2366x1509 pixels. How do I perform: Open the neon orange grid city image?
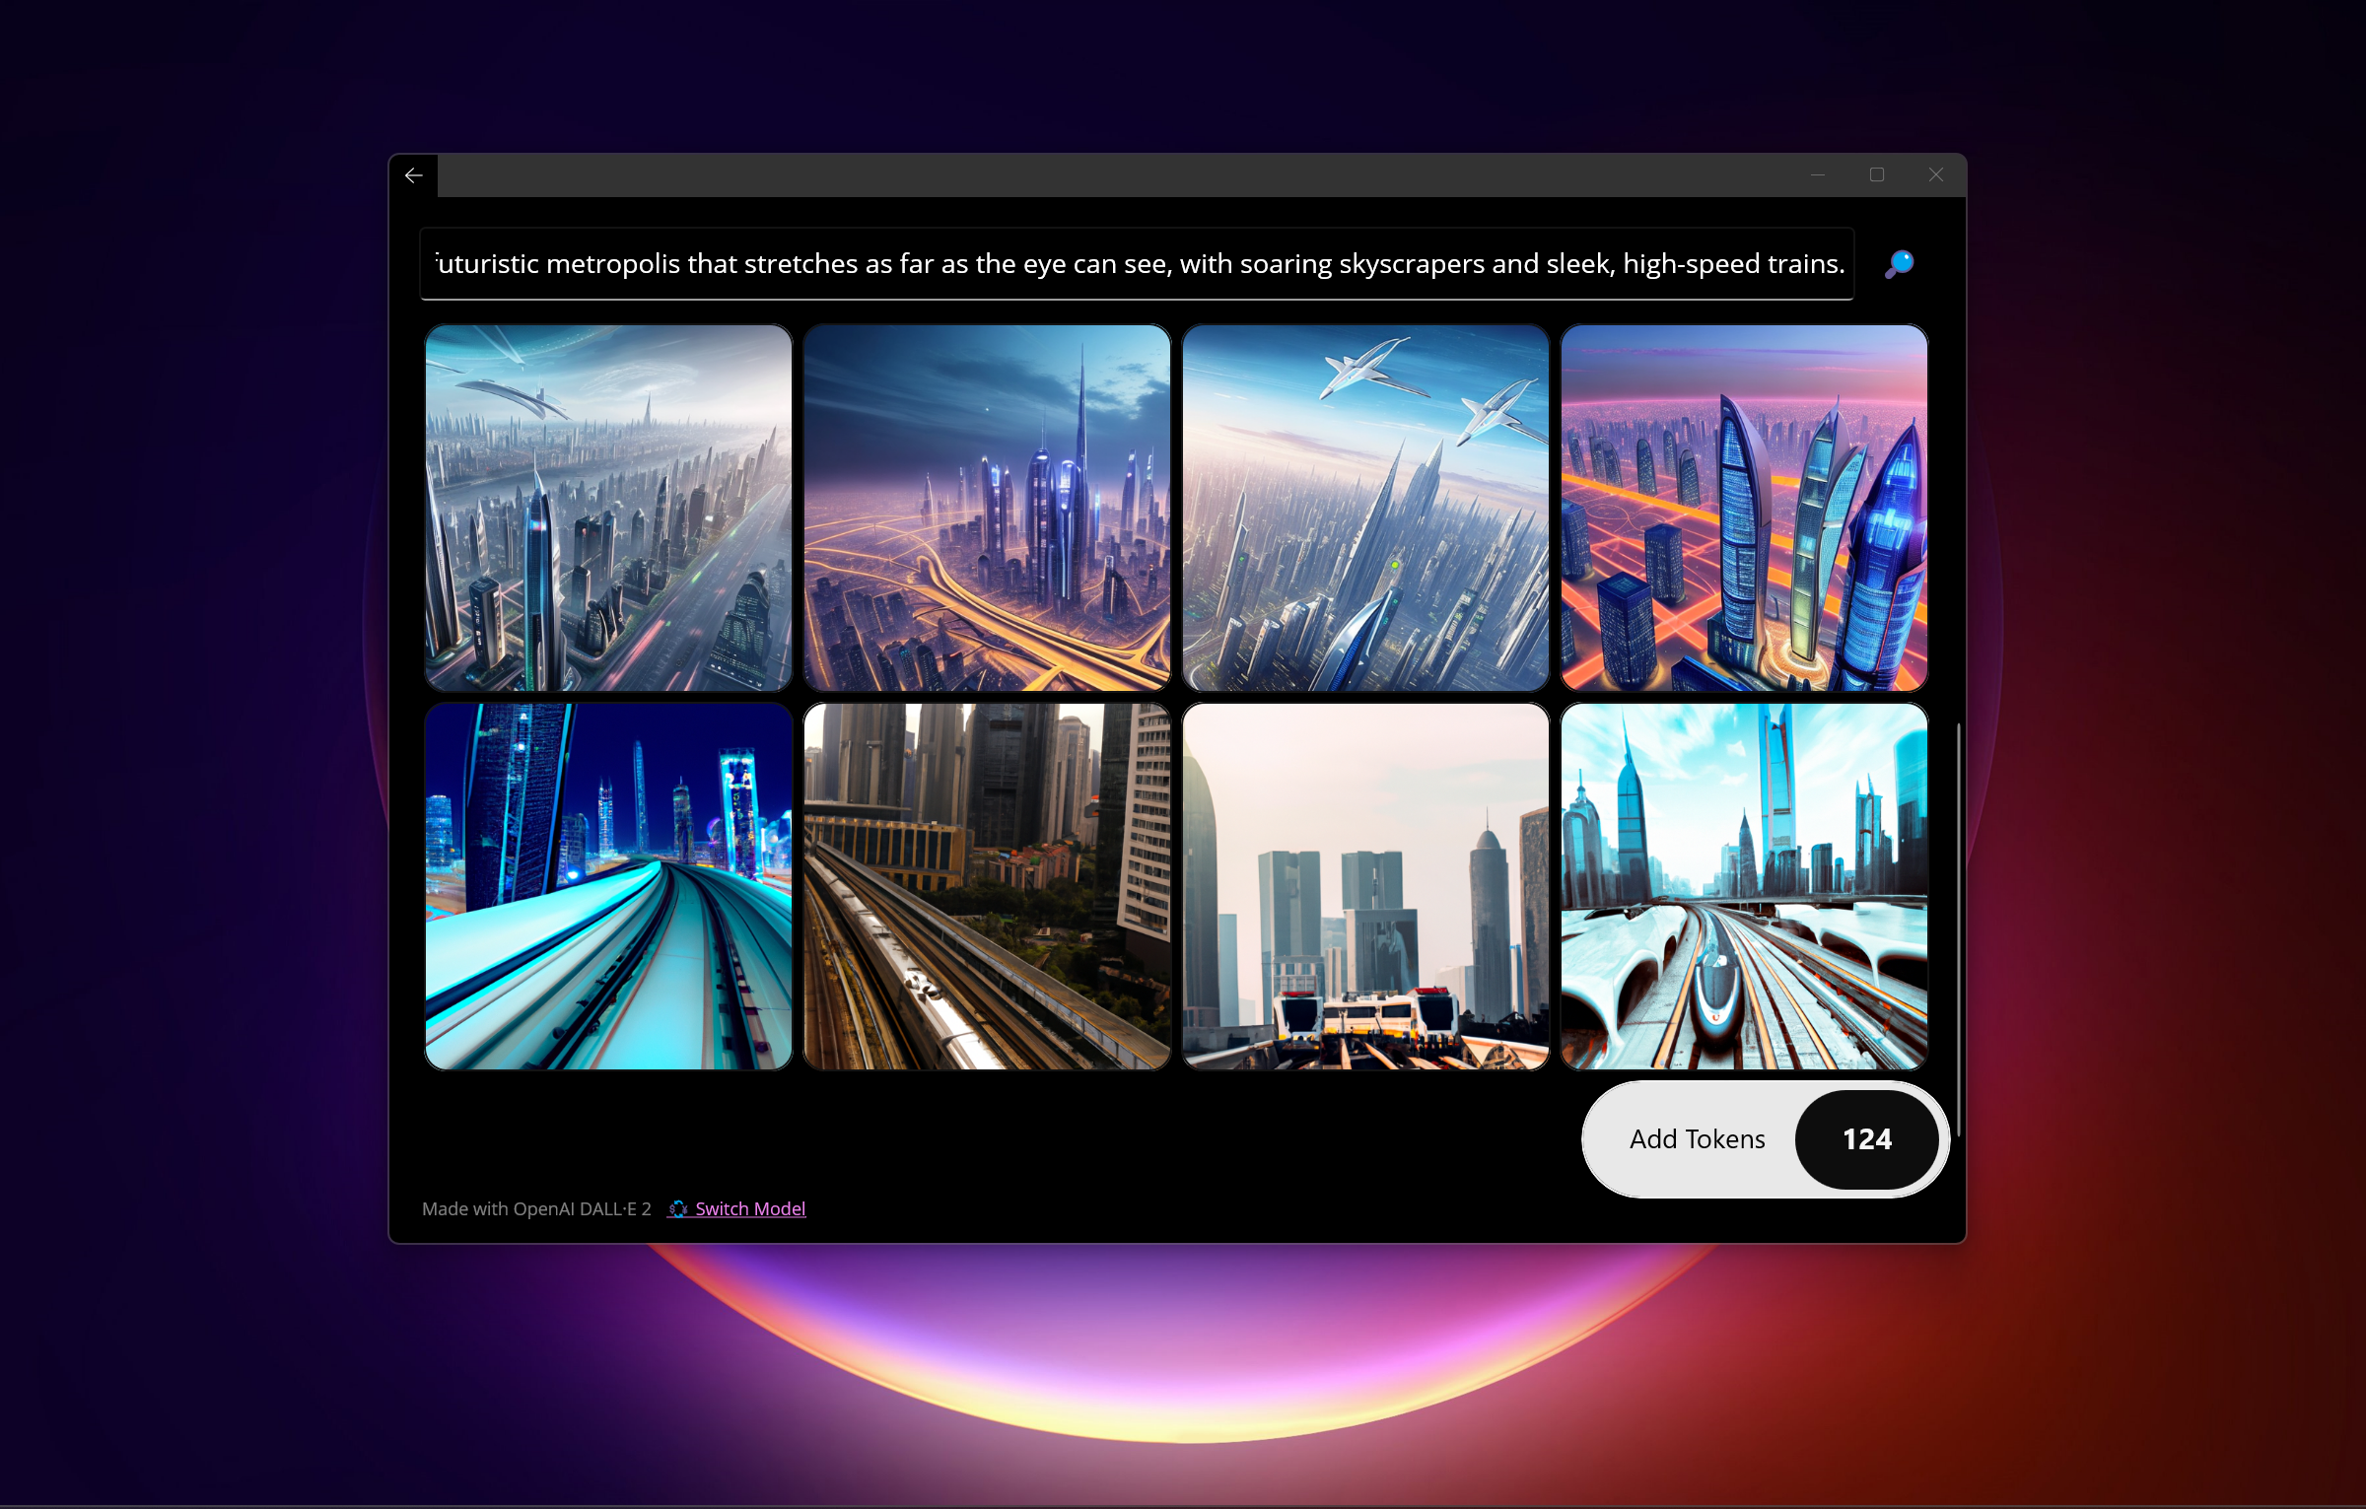[1744, 508]
